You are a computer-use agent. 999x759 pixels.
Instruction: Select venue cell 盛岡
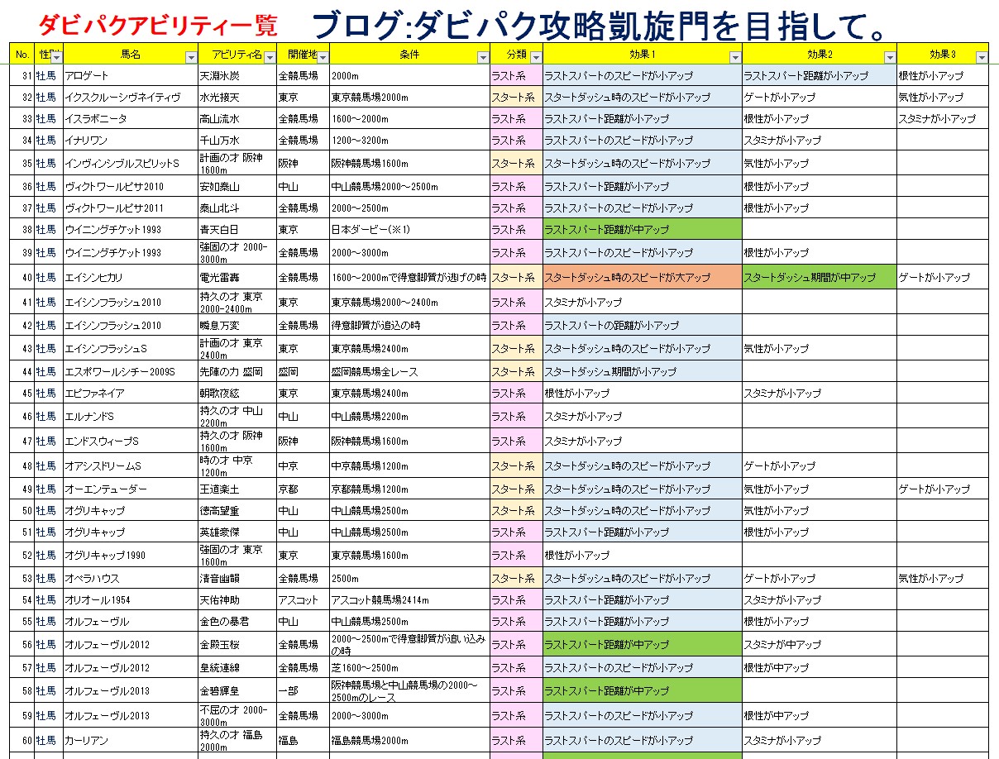pos(303,371)
